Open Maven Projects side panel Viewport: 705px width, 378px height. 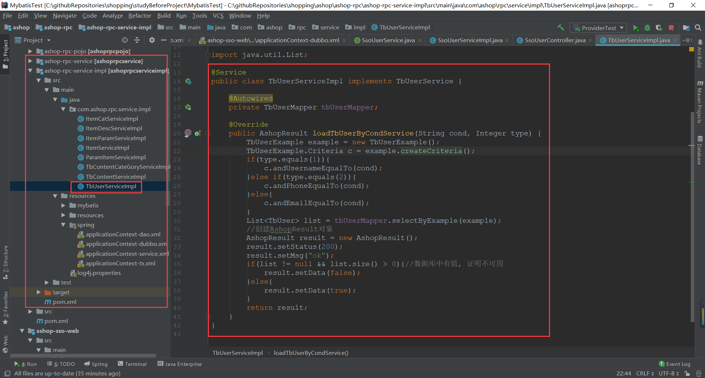click(x=699, y=102)
